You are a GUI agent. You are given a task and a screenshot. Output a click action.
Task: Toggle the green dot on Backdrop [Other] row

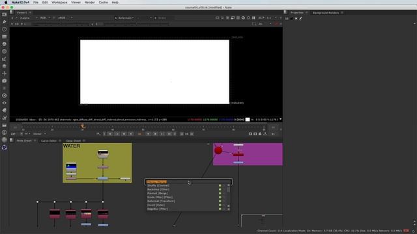tap(220, 189)
